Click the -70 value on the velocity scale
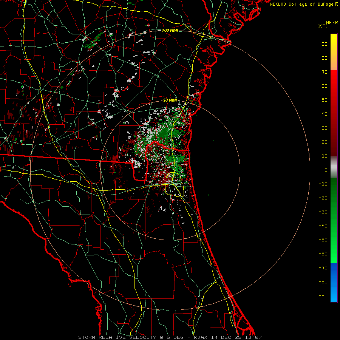Image resolution: width=340 pixels, height=340 pixels. (x=323, y=268)
